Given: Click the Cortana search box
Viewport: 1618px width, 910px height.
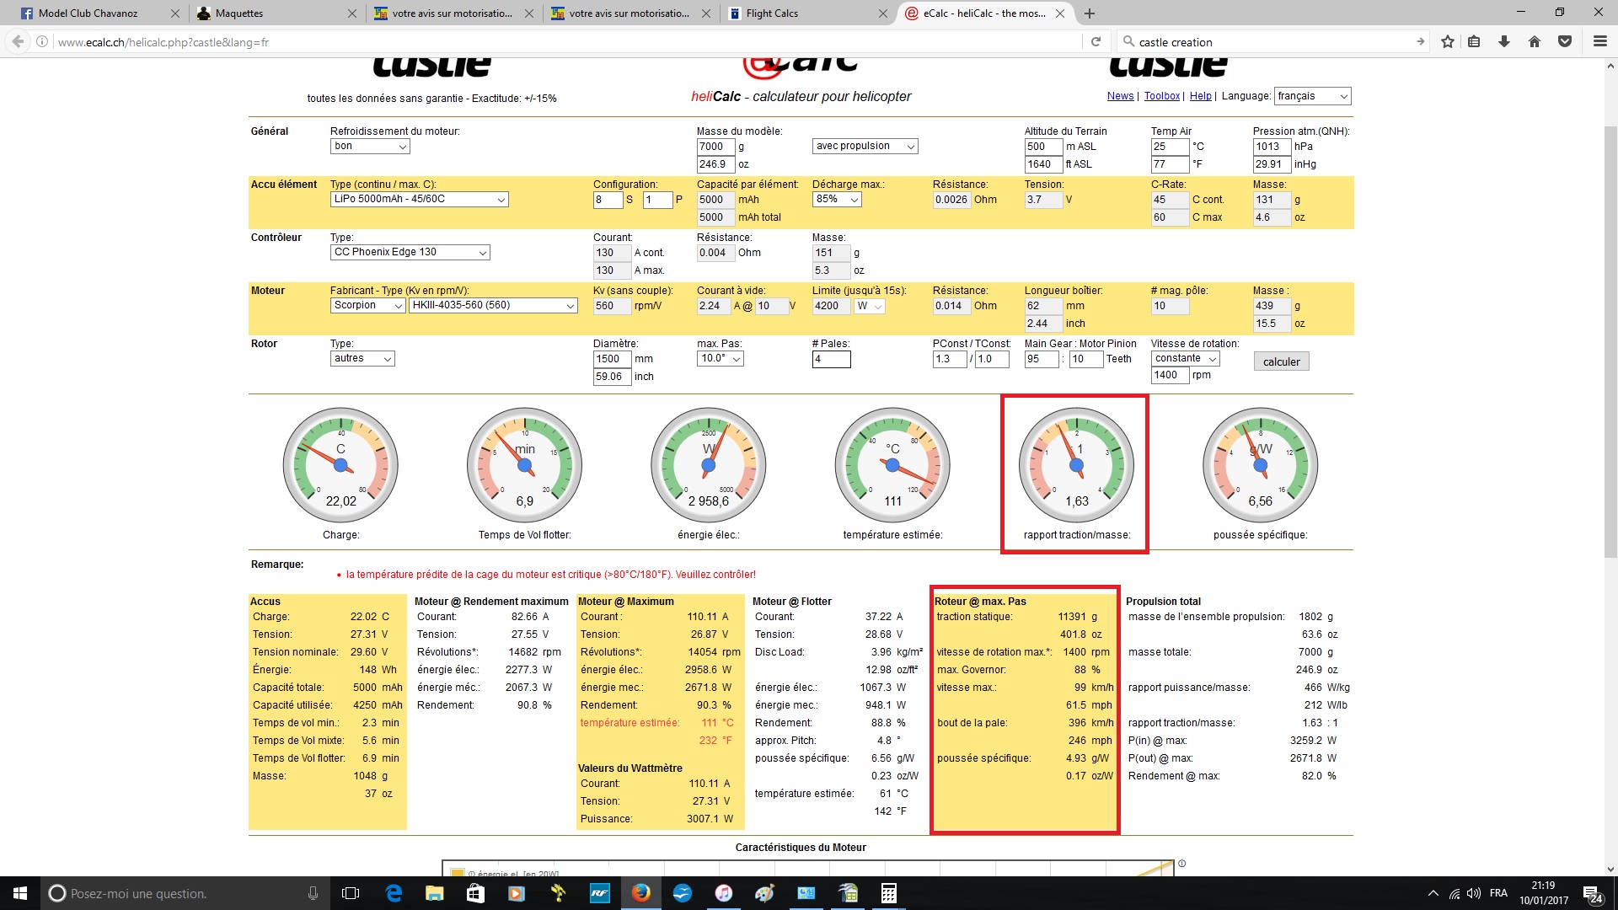Looking at the screenshot, I should (x=185, y=893).
